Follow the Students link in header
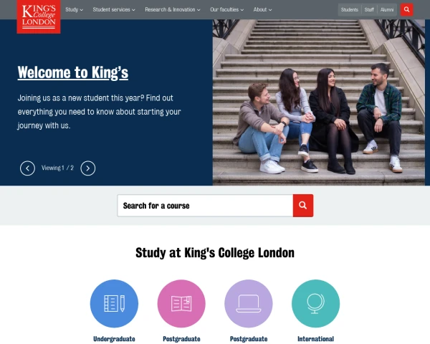Image resolution: width=430 pixels, height=344 pixels. click(350, 10)
